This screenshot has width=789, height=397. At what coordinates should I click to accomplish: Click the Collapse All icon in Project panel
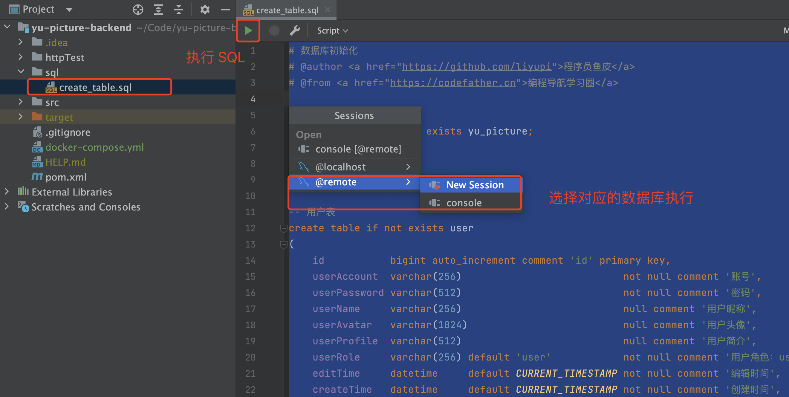pyautogui.click(x=178, y=10)
